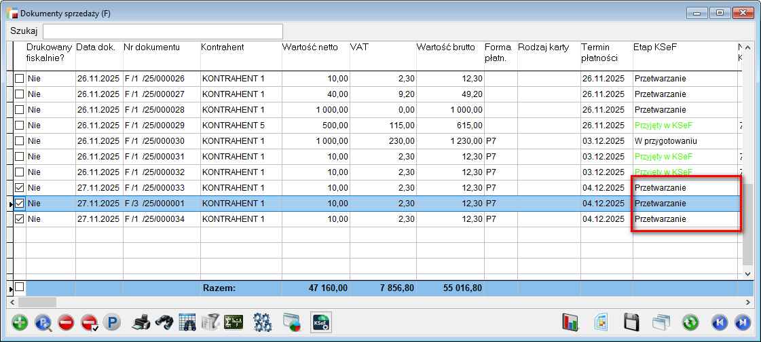The image size is (761, 342).
Task: Uncheck the checkbox for document F/1/25/000033
Action: [19, 187]
